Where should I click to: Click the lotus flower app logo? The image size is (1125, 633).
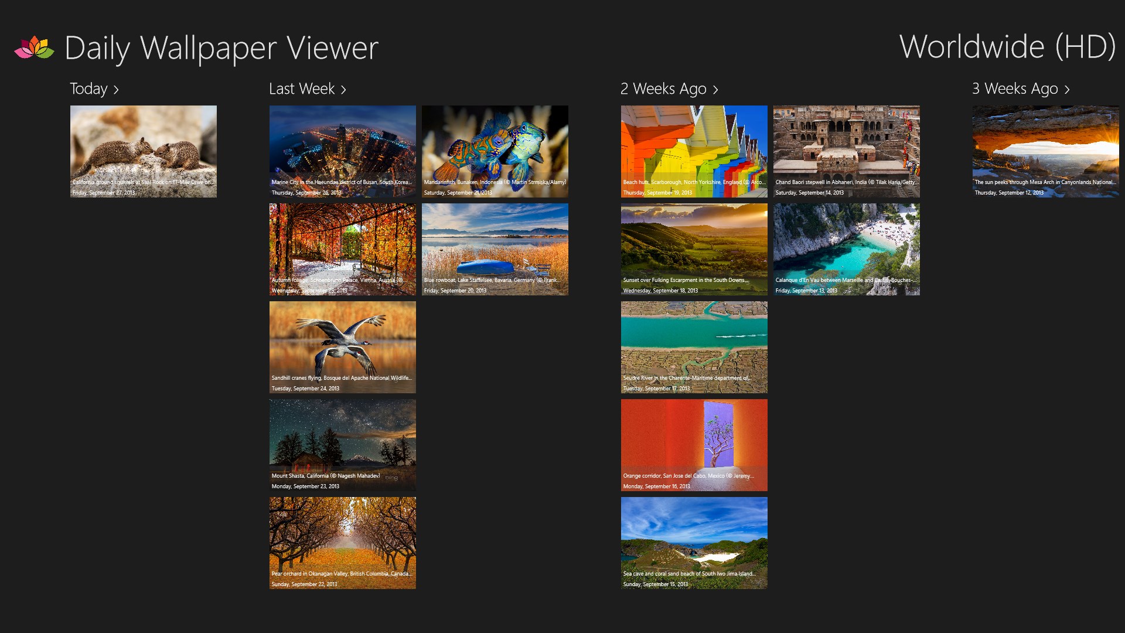click(x=34, y=48)
